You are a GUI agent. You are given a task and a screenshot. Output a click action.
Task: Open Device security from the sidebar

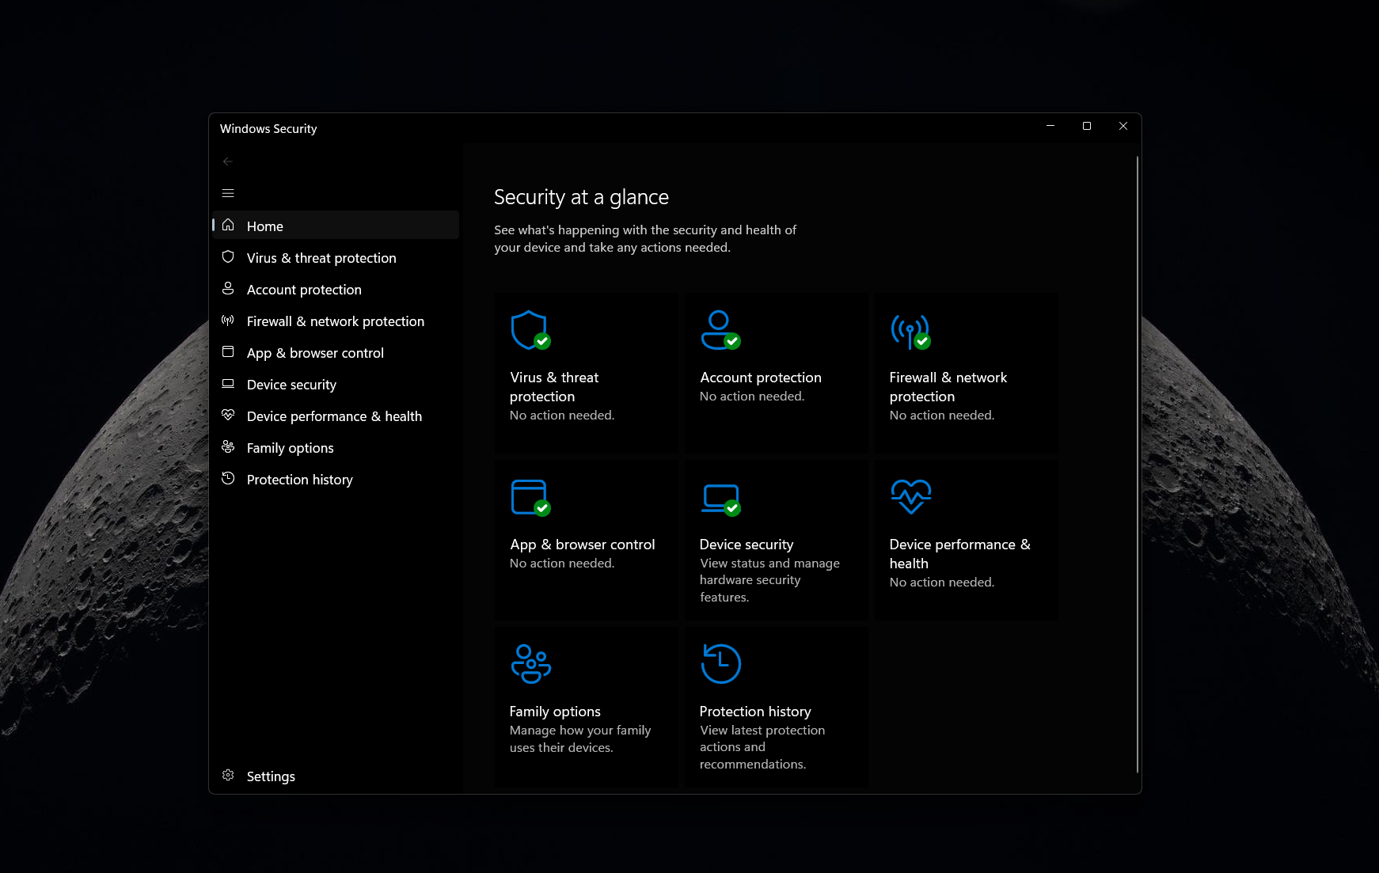click(x=291, y=384)
